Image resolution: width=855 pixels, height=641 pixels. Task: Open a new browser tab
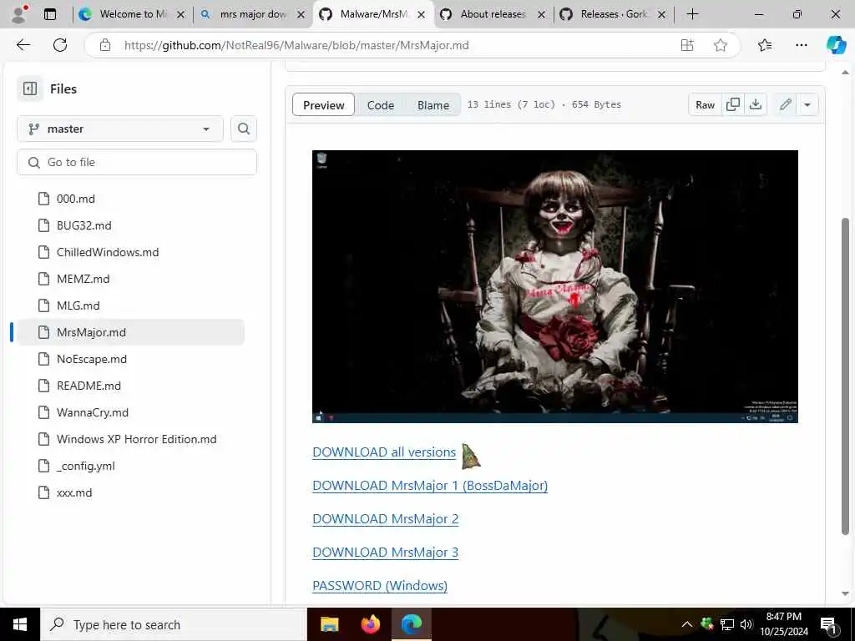[x=692, y=14]
